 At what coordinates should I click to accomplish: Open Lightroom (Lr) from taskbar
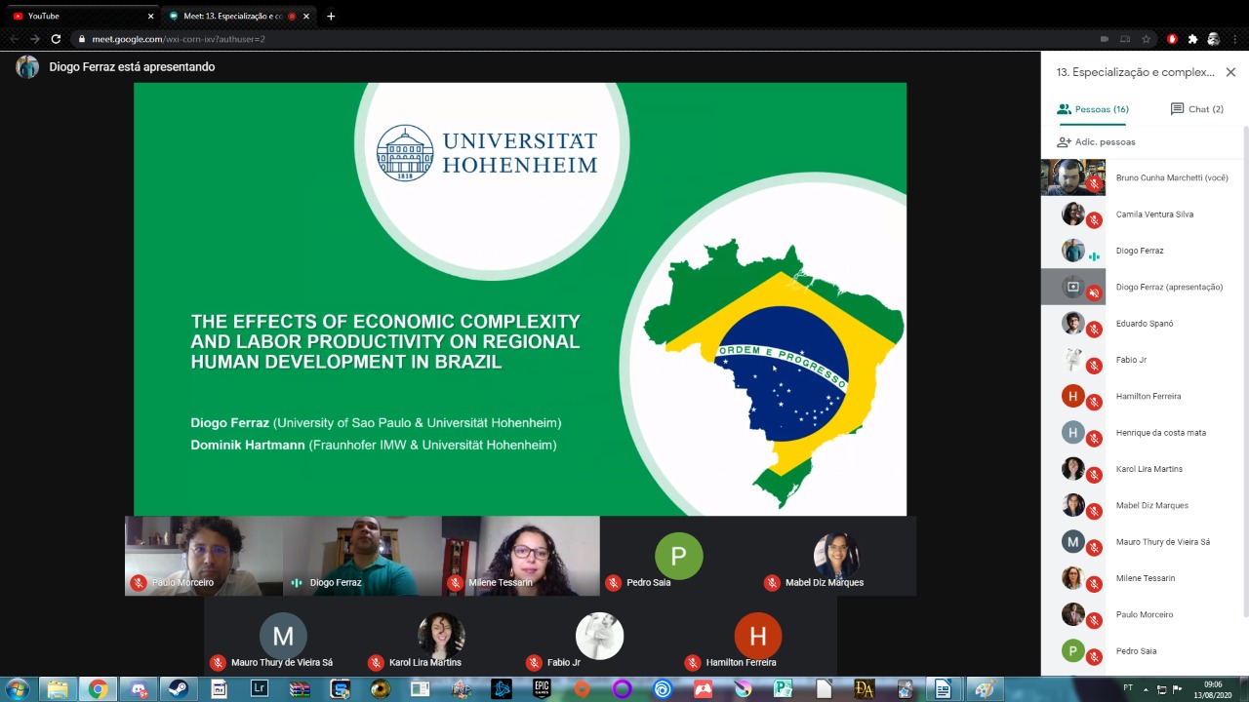[x=260, y=689]
